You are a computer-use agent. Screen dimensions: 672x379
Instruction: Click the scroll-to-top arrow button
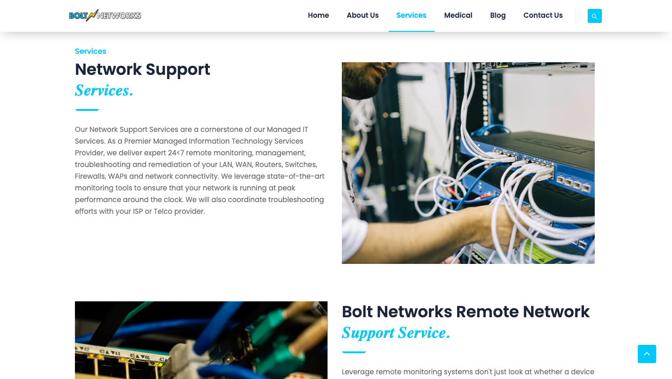tap(647, 354)
